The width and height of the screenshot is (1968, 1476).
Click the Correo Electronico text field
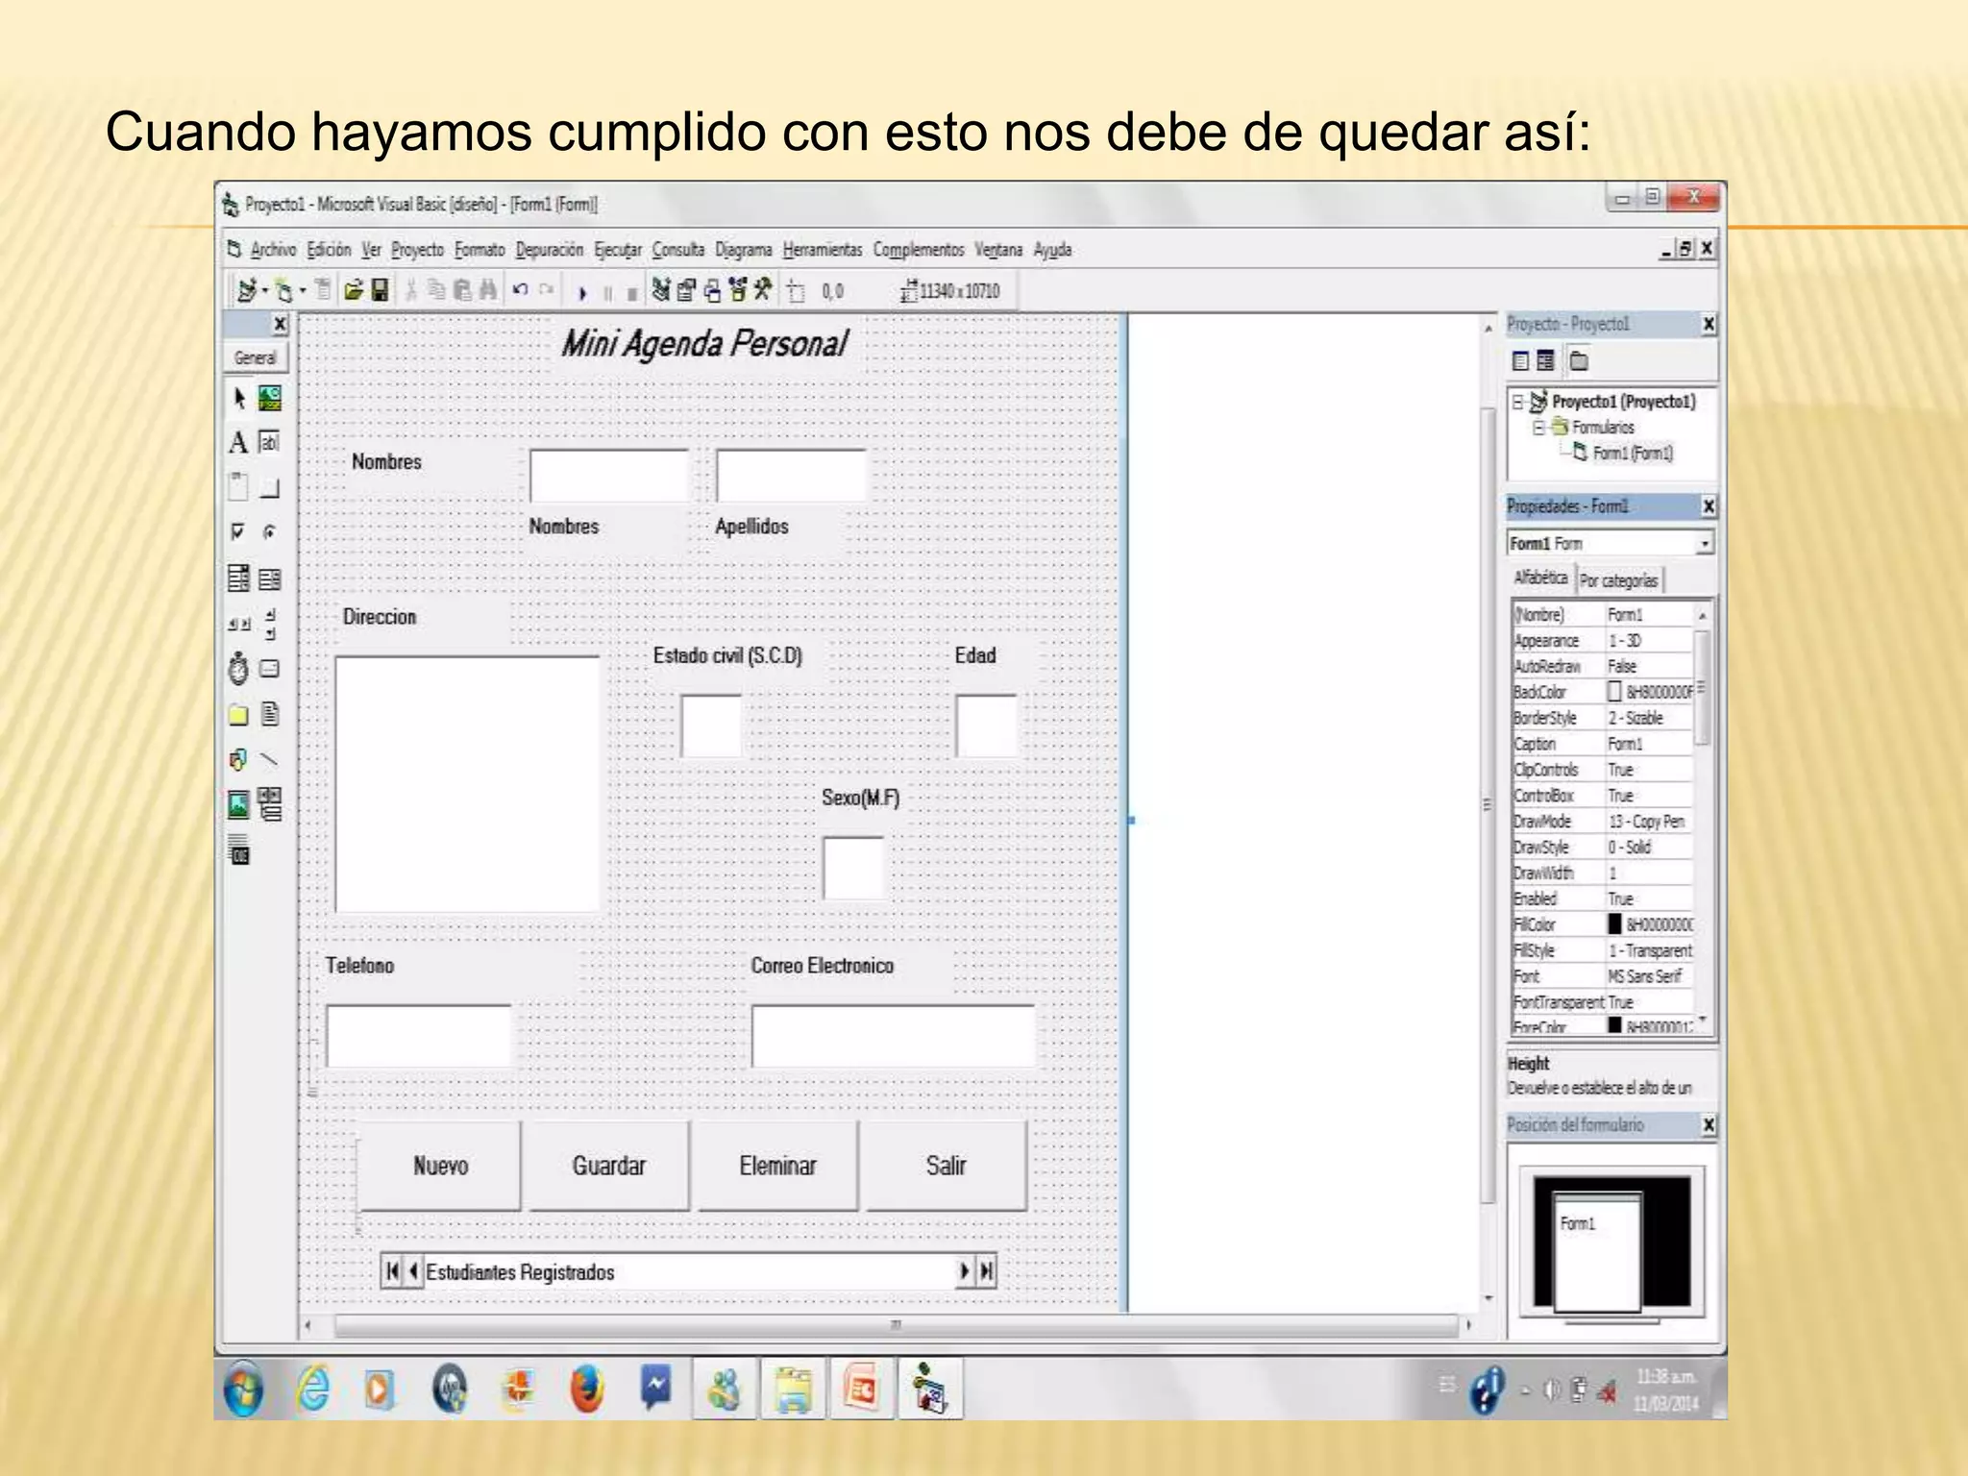(x=893, y=1036)
